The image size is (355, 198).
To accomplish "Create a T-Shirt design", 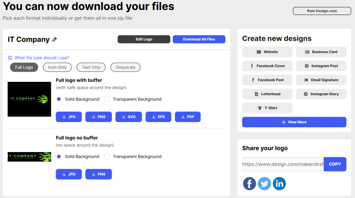I will pyautogui.click(x=267, y=108).
